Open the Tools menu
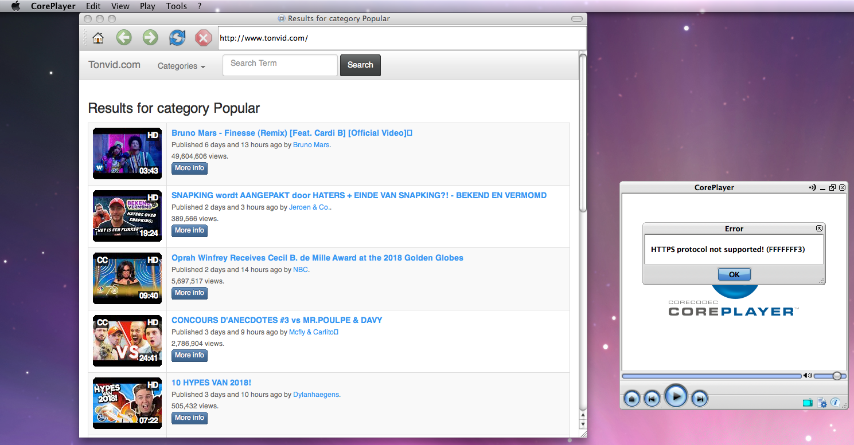The width and height of the screenshot is (854, 445). pos(177,6)
